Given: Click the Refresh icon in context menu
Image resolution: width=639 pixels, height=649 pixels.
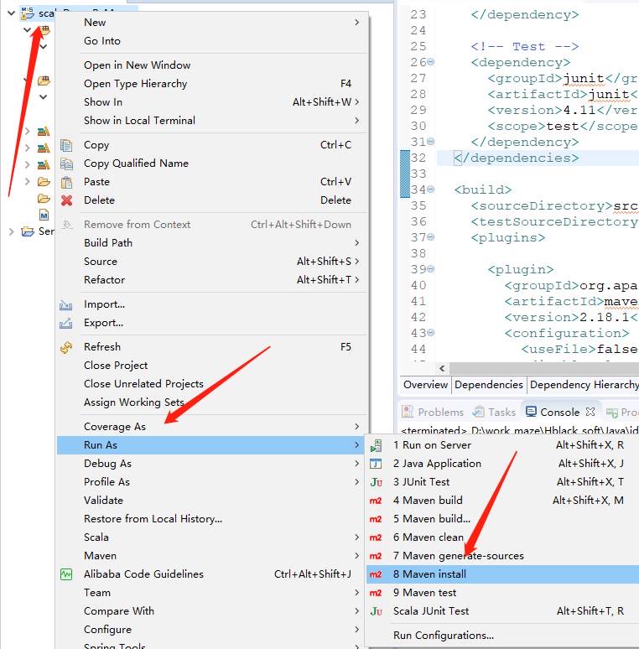Looking at the screenshot, I should (66, 347).
